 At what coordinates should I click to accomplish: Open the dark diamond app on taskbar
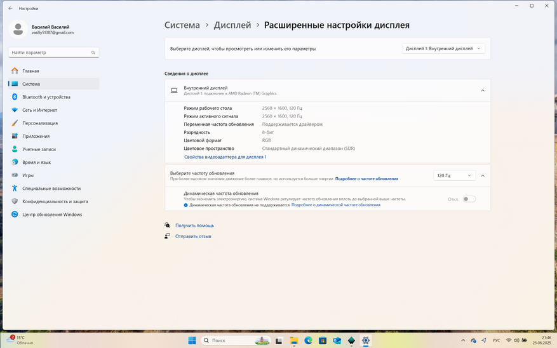pyautogui.click(x=351, y=340)
